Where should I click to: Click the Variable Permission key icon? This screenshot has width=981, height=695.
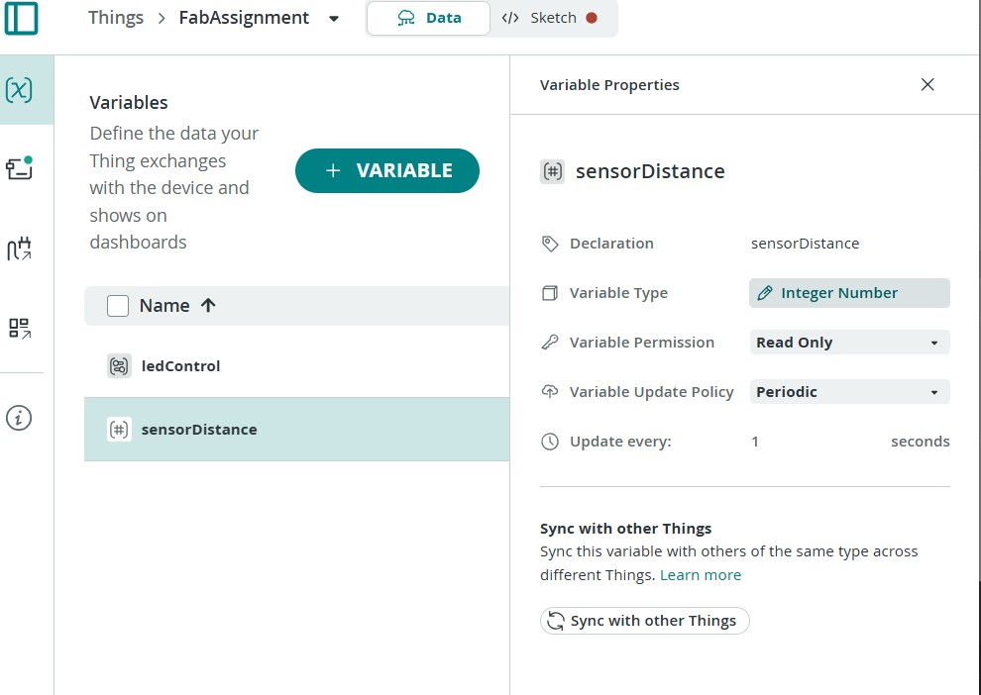point(550,343)
